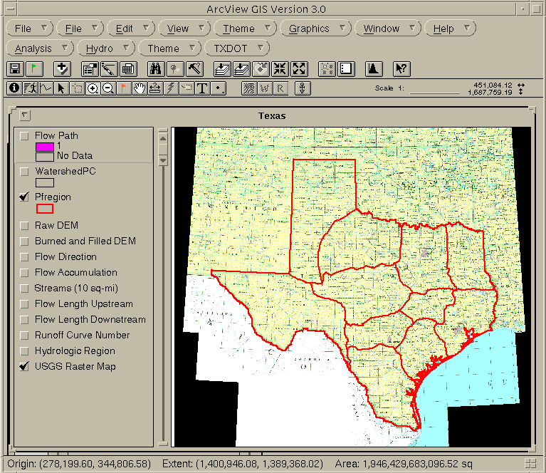Select the Identify info tool
This screenshot has height=473, width=546.
[x=14, y=88]
